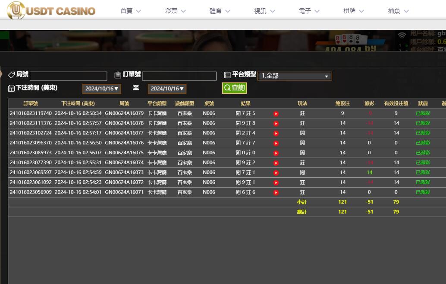Image resolution: width=446 pixels, height=284 pixels.
Task: Play video replay for round GN00624A16078
Action: pyautogui.click(x=276, y=124)
